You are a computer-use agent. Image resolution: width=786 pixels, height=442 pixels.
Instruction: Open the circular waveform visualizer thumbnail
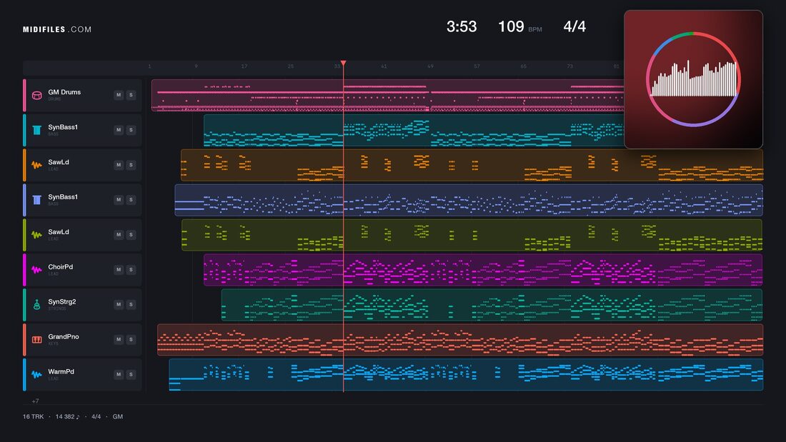[693, 79]
